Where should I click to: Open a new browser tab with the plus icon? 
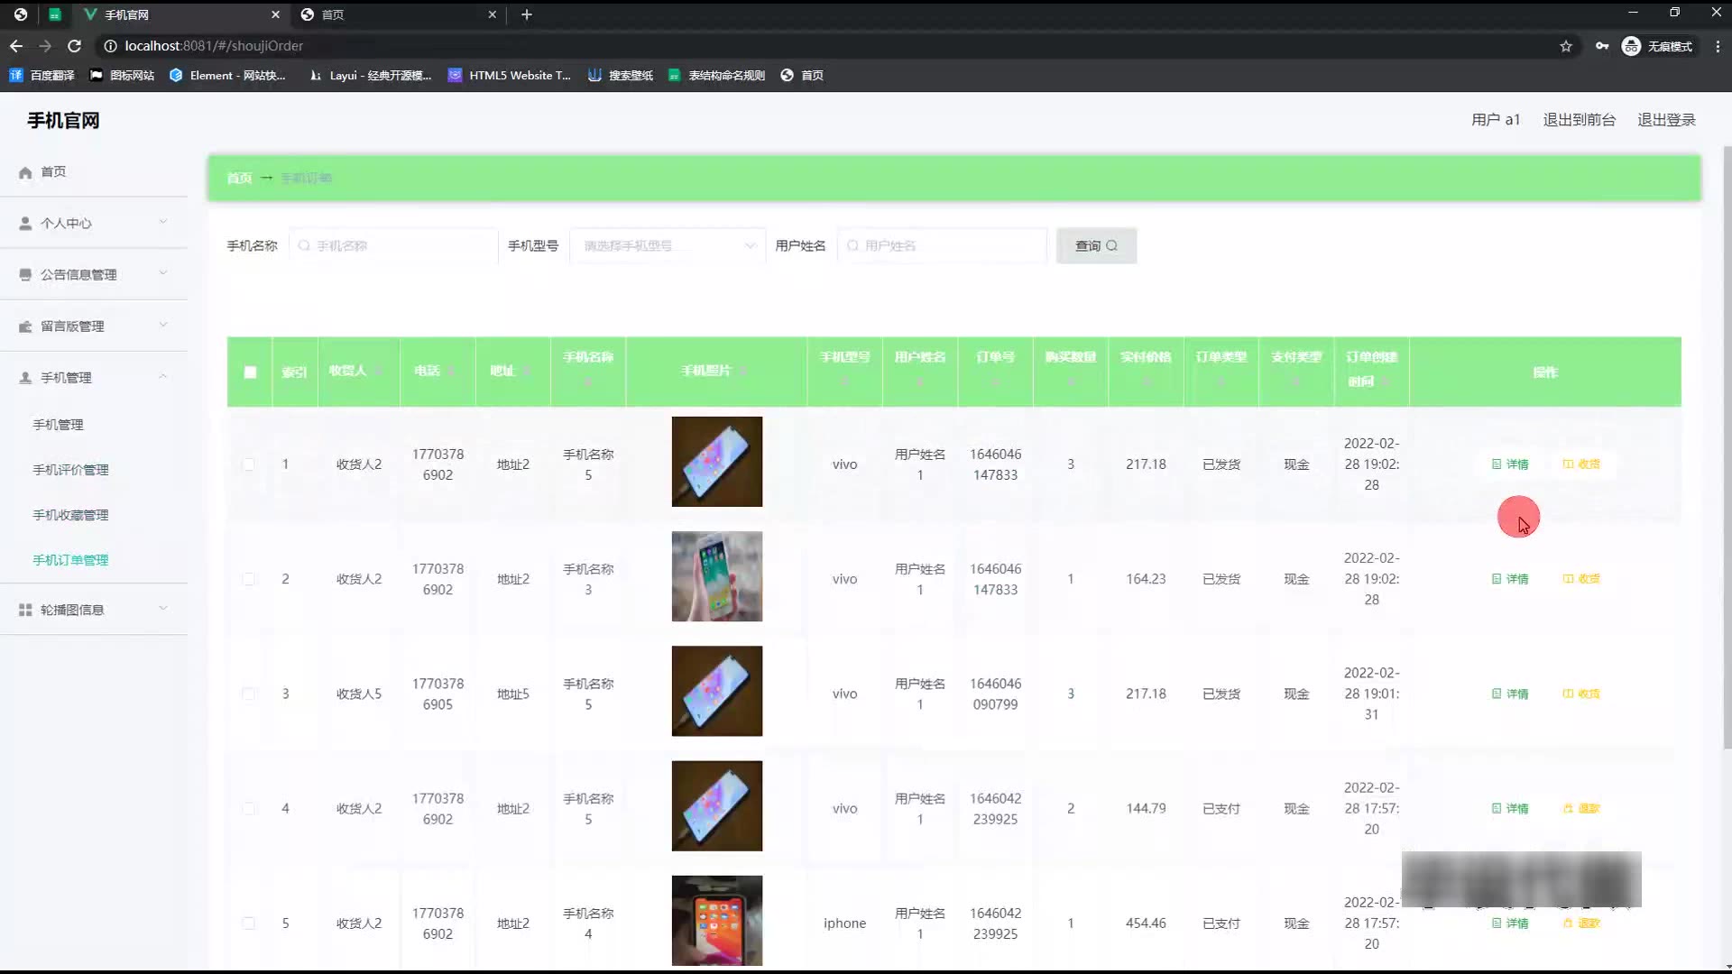click(527, 14)
